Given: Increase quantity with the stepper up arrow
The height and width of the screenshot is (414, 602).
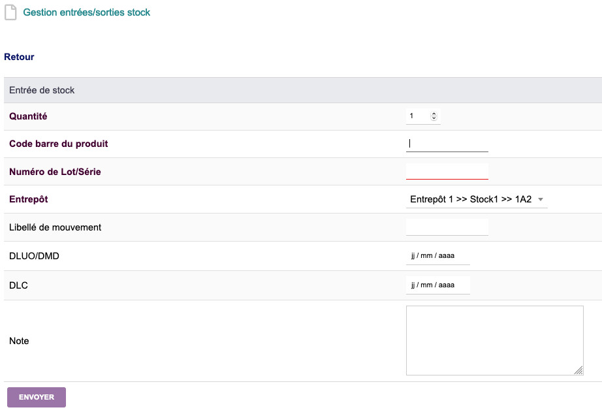Looking at the screenshot, I should pyautogui.click(x=434, y=114).
